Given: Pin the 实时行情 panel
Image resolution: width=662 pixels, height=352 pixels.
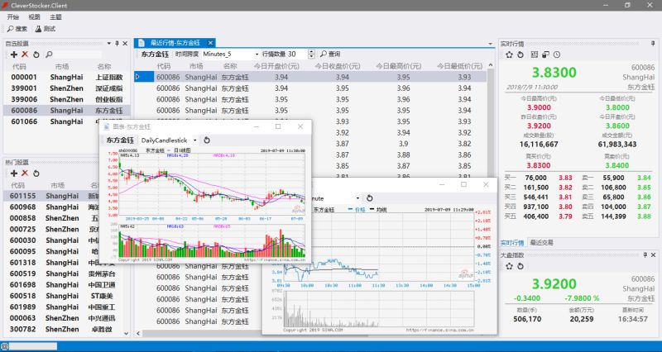Looking at the screenshot, I should [653, 44].
